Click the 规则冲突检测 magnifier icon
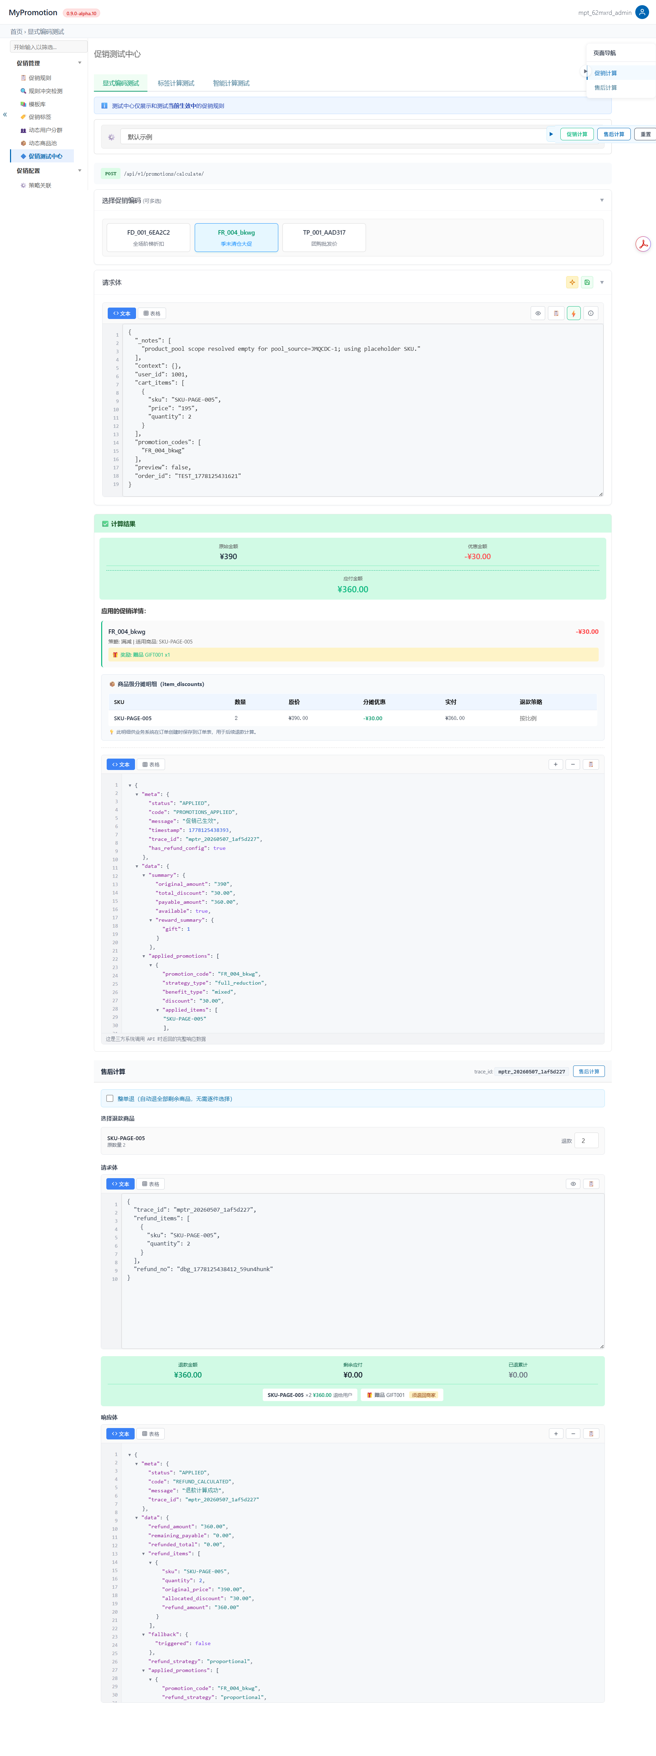The height and width of the screenshot is (1756, 656). 23,91
